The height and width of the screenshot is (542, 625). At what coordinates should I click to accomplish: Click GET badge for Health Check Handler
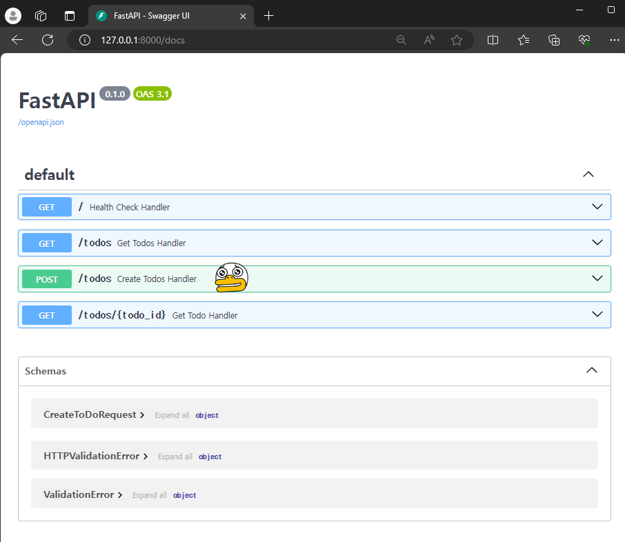pos(47,207)
